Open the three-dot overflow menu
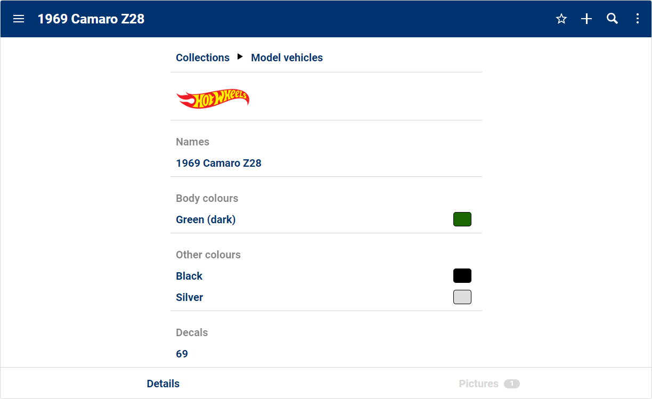Image resolution: width=652 pixels, height=399 pixels. click(x=638, y=19)
